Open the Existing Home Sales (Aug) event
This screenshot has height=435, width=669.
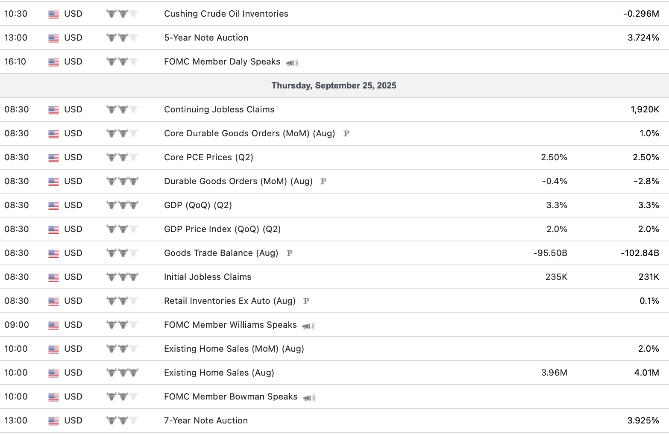(219, 373)
